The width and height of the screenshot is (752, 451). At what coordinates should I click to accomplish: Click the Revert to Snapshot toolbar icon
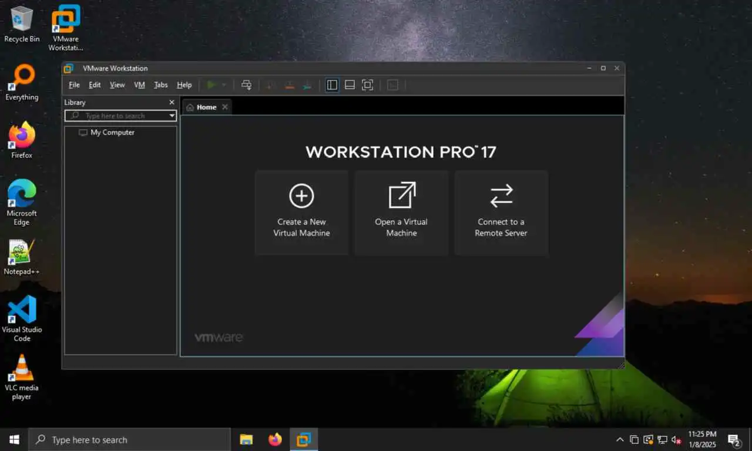[289, 85]
